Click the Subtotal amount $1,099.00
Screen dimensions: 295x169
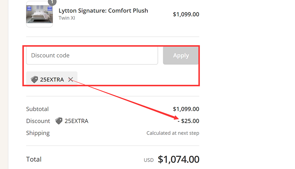[x=186, y=109]
